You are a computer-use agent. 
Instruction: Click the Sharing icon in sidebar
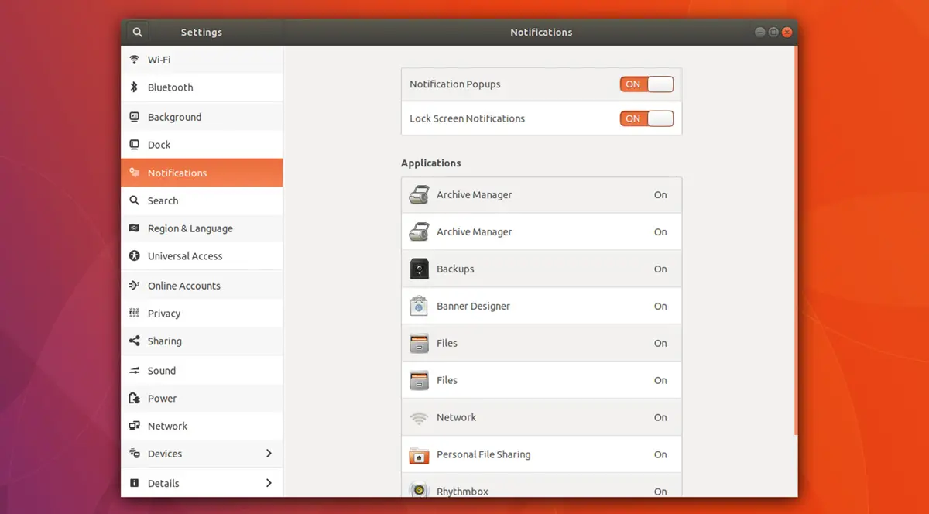(134, 341)
